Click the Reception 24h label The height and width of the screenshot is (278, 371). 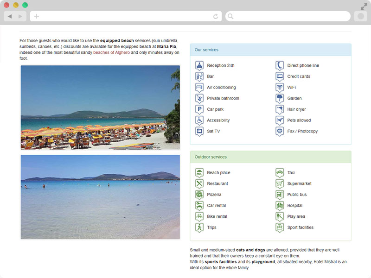pyautogui.click(x=221, y=65)
